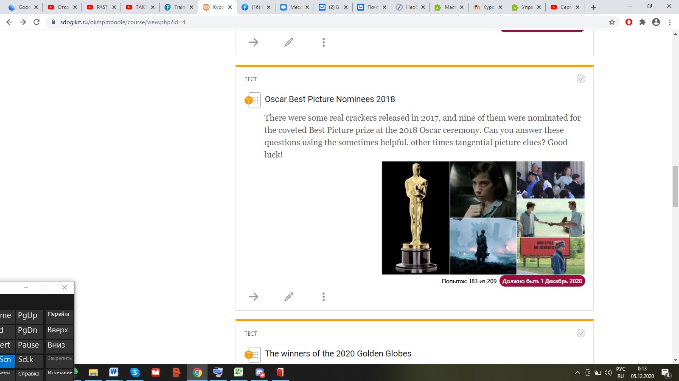Open The winners of the 2020 Golden Globes
Viewport: 679px width, 381px height.
pos(338,353)
